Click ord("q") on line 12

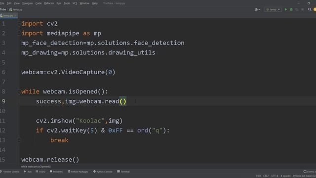152,131
